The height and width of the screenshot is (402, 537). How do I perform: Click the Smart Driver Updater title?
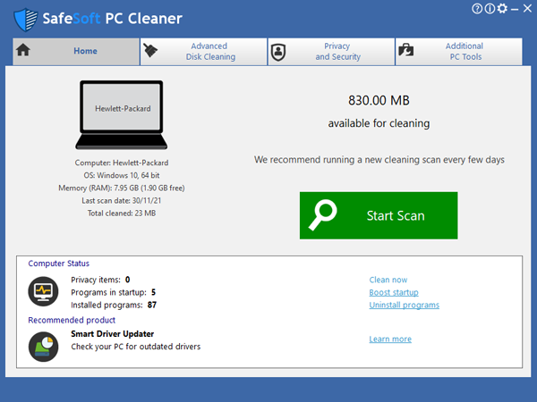coord(113,334)
